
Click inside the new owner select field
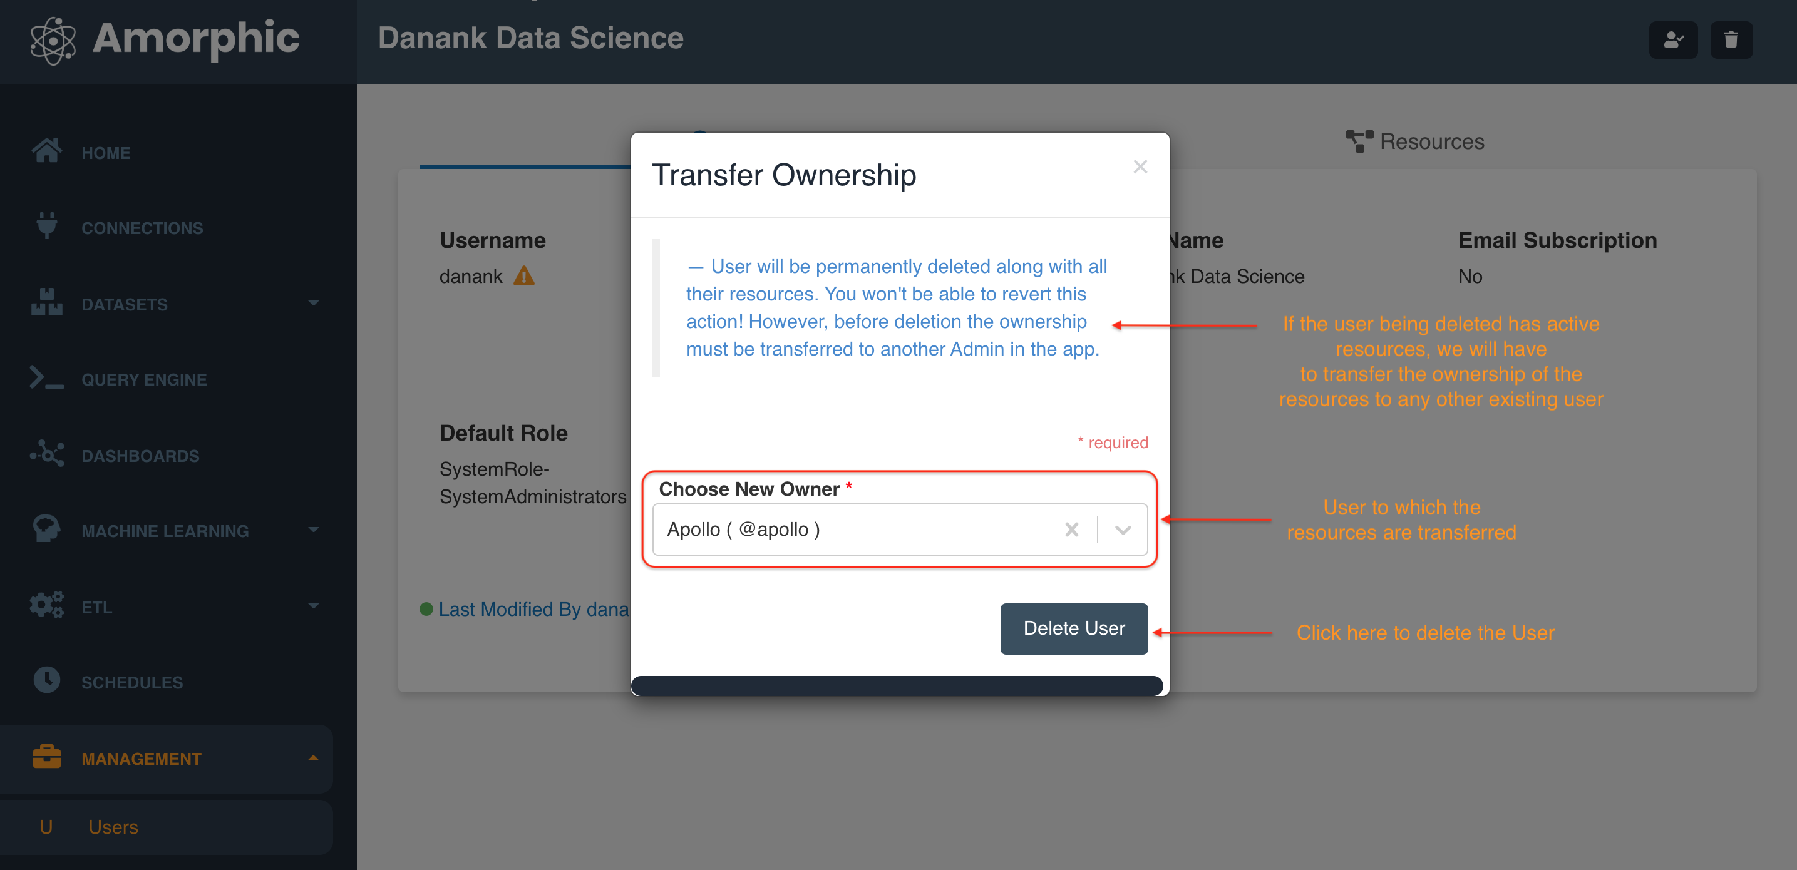[x=851, y=530]
